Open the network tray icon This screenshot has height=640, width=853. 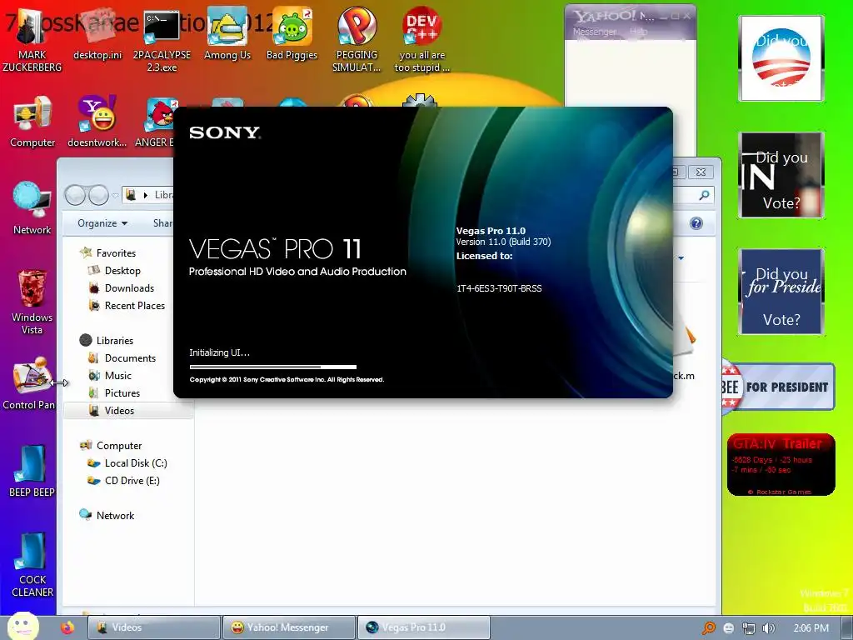coord(749,628)
